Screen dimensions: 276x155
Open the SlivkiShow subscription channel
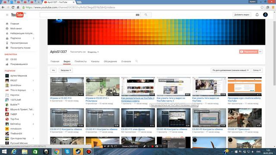pos(16,85)
